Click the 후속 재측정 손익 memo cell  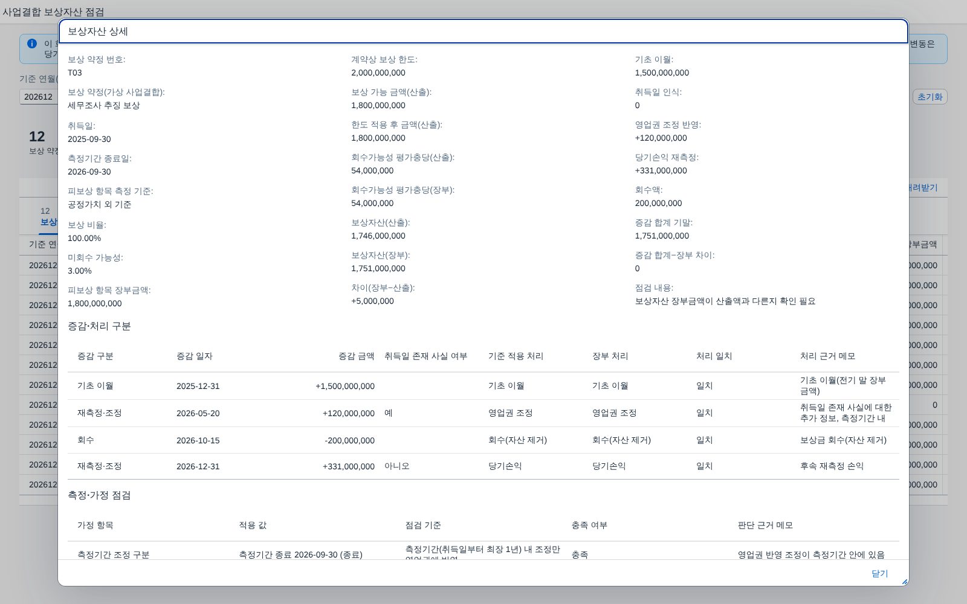(x=832, y=466)
